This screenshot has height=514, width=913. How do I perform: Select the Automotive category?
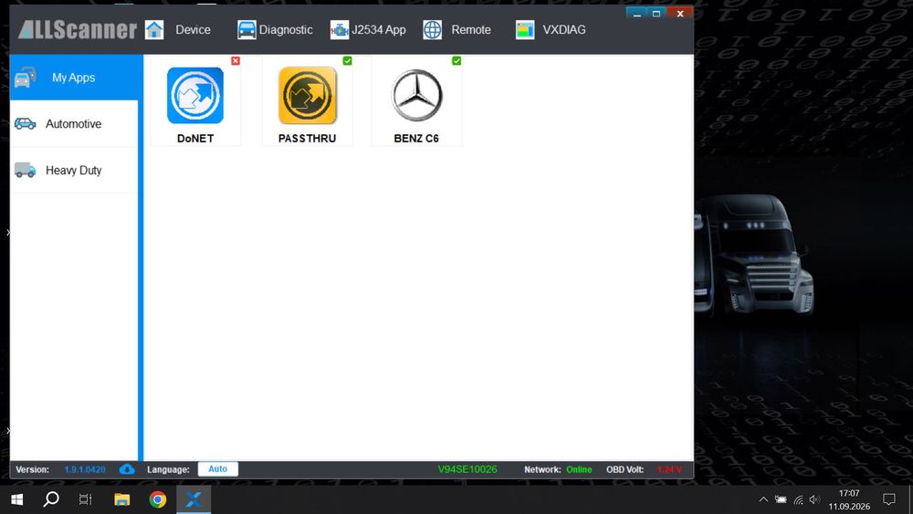click(74, 124)
